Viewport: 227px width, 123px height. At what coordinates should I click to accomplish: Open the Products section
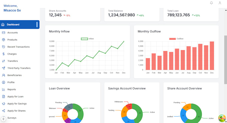(12, 40)
